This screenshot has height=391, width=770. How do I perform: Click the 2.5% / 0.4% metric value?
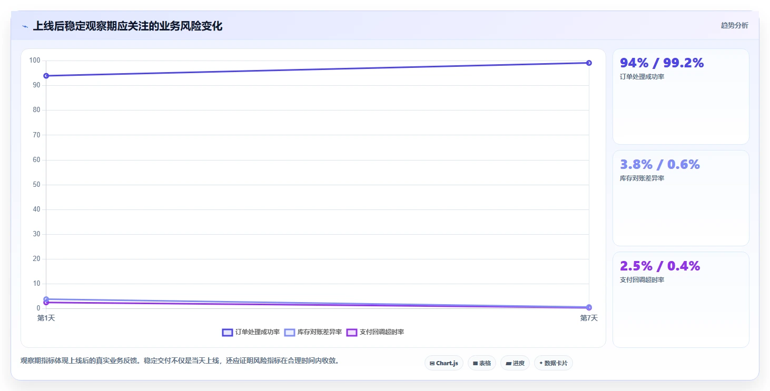pyautogui.click(x=660, y=266)
